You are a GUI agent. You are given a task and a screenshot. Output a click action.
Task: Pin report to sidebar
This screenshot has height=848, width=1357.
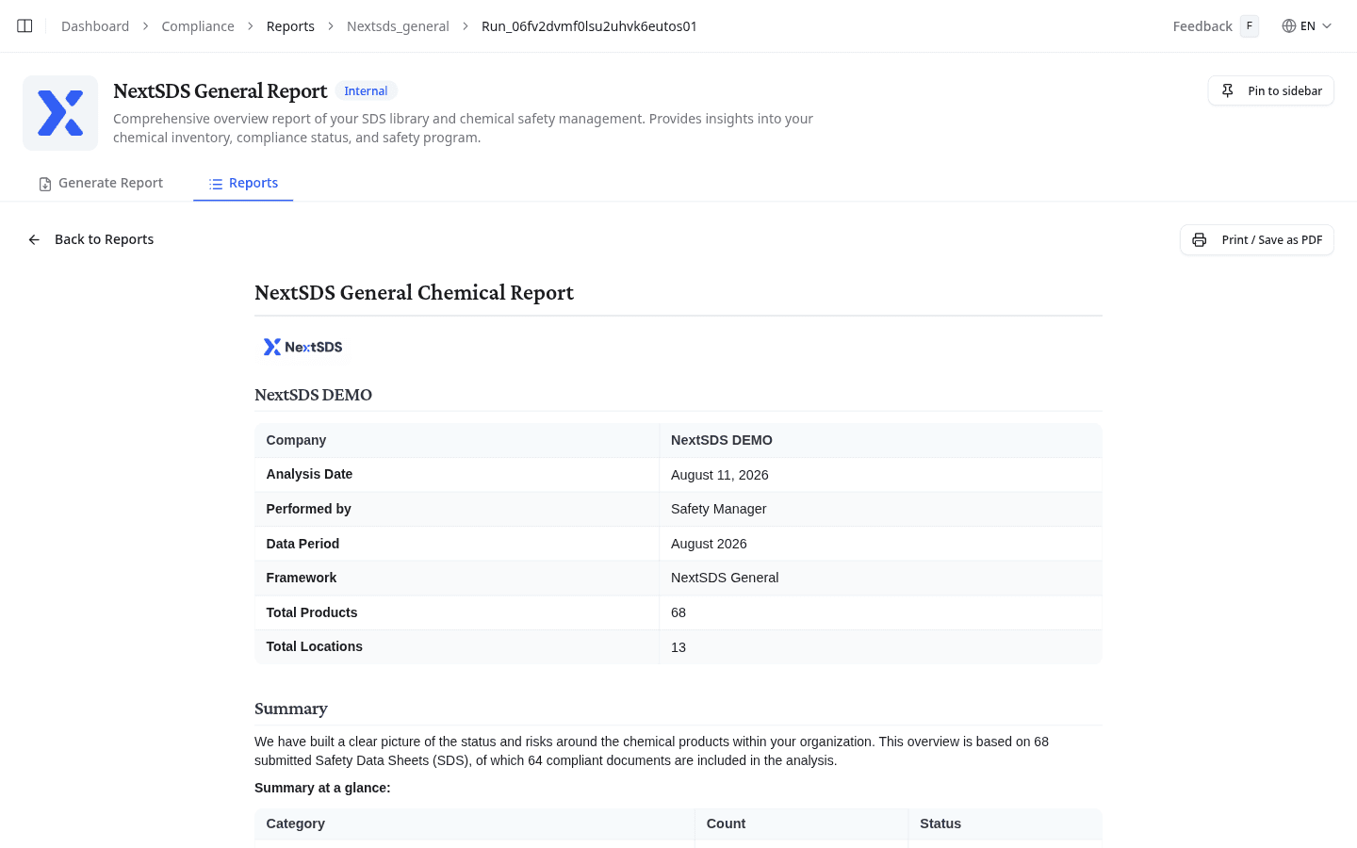pyautogui.click(x=1270, y=90)
